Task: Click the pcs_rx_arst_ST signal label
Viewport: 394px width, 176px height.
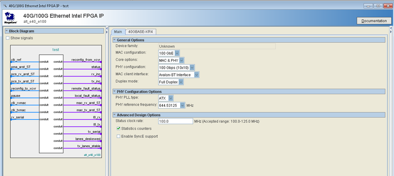Action: pos(23,74)
